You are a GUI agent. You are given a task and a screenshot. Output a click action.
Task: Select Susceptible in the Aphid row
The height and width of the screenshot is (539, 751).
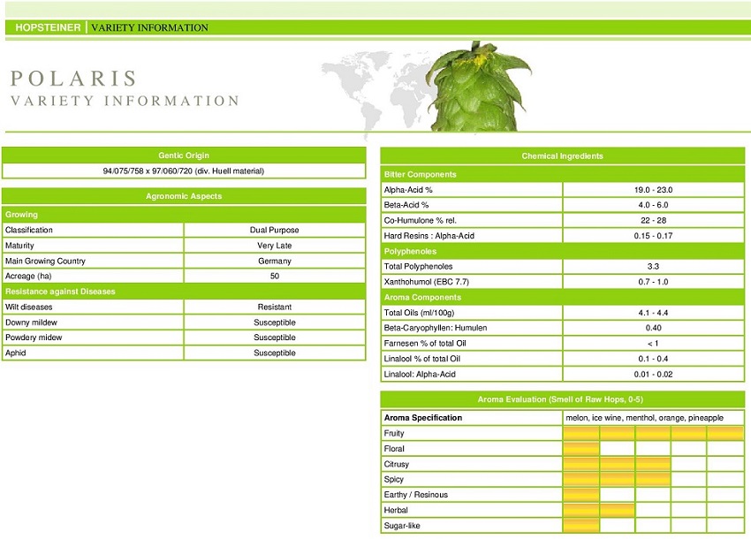(275, 353)
